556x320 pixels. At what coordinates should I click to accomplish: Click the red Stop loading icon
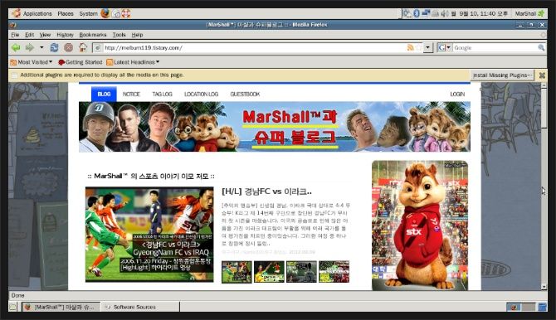click(x=68, y=47)
